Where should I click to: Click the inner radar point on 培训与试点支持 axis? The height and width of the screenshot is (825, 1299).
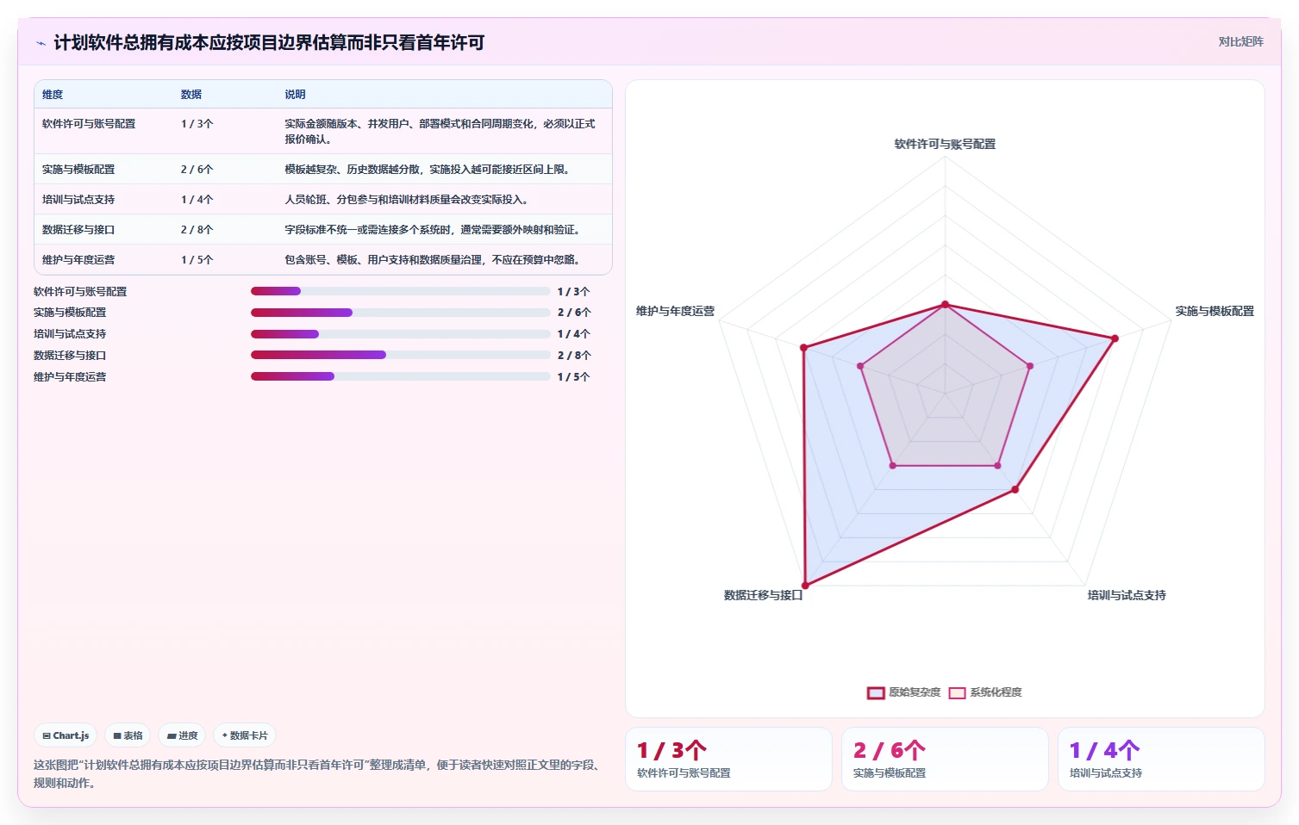[998, 466]
